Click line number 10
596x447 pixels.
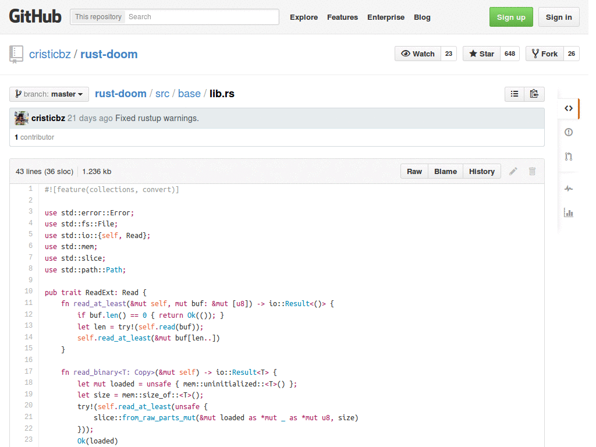click(x=29, y=291)
